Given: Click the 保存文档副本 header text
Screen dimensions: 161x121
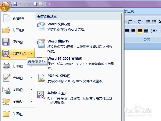Looking at the screenshot, I should (x=47, y=17).
